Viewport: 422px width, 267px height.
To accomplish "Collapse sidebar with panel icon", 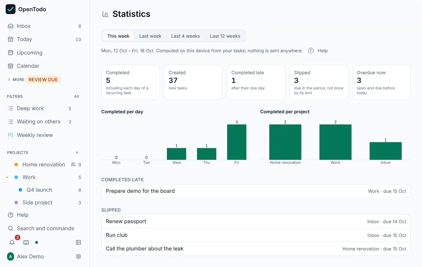I will tap(78, 242).
